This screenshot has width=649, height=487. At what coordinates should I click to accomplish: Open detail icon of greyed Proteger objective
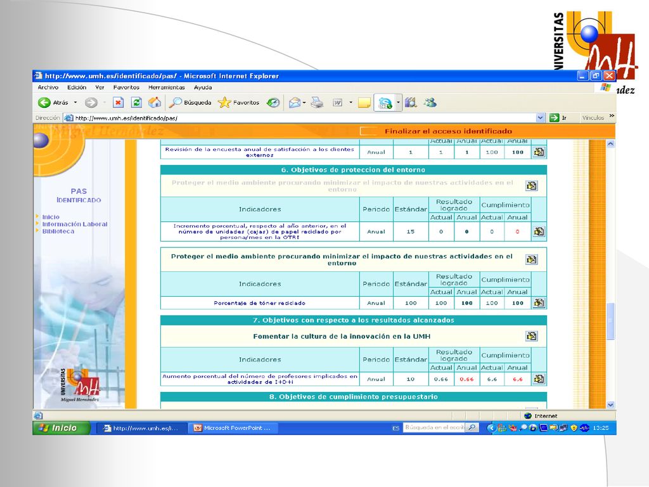(x=532, y=186)
